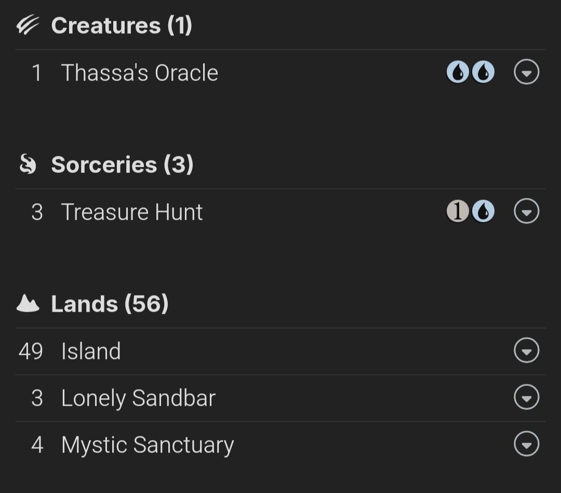
Task: Click the quantity 49 next to Island
Action: click(x=31, y=351)
